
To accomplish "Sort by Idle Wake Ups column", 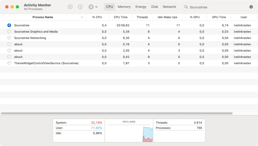I will point(168,17).
